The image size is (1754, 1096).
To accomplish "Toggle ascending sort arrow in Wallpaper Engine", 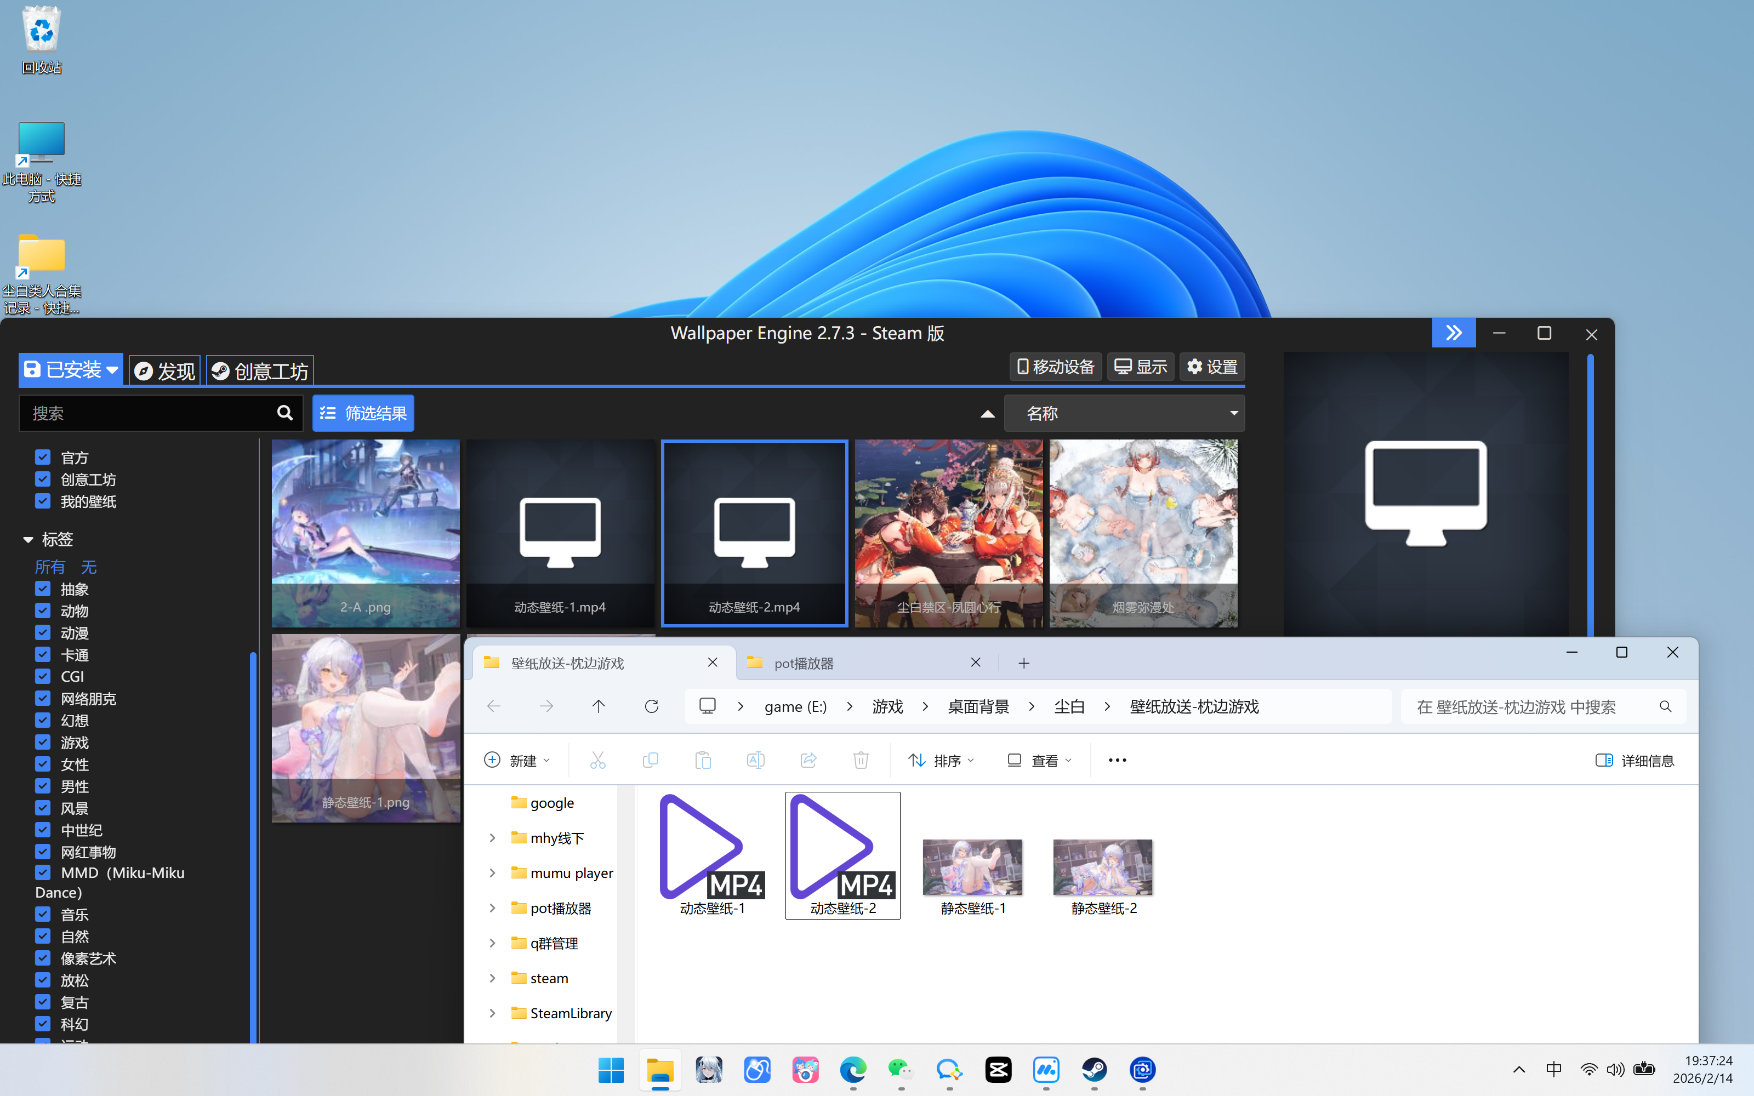I will coord(987,414).
